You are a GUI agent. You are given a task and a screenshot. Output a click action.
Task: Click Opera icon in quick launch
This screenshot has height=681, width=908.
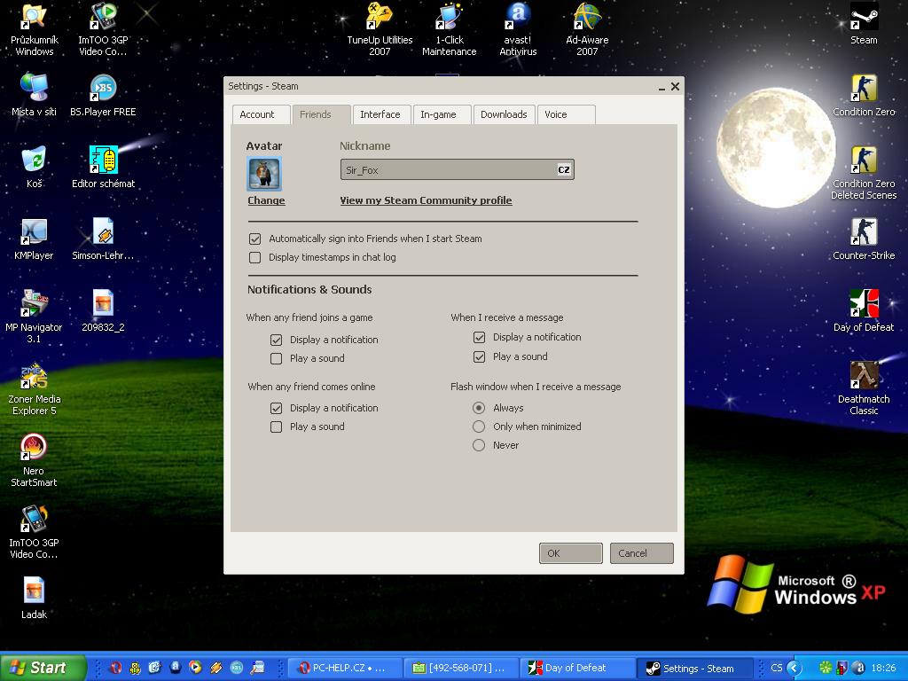pos(116,668)
